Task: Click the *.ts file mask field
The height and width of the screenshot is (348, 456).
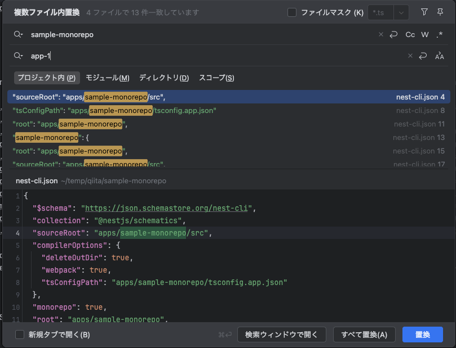Action: coord(380,12)
